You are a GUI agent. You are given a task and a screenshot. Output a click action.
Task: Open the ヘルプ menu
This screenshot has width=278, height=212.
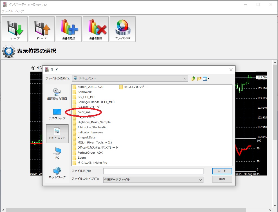pos(20,11)
